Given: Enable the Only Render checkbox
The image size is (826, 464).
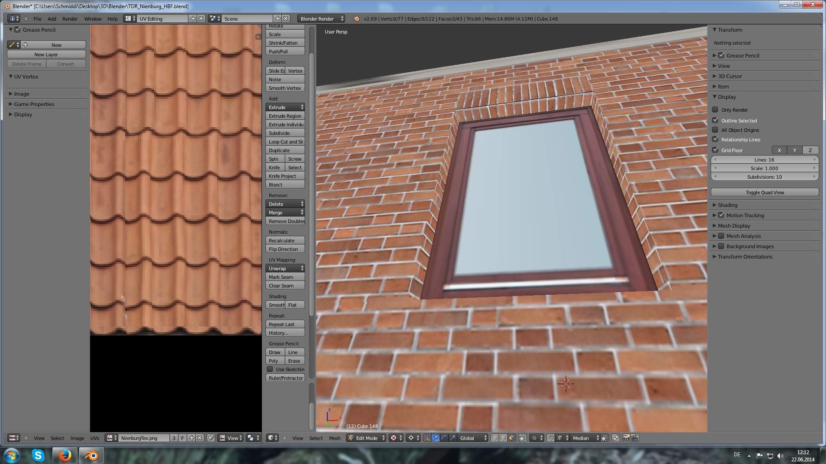Looking at the screenshot, I should (715, 110).
